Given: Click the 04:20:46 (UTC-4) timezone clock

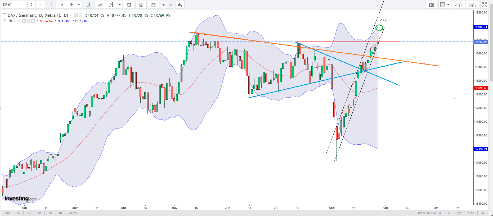Looking at the screenshot, I should coord(429,213).
